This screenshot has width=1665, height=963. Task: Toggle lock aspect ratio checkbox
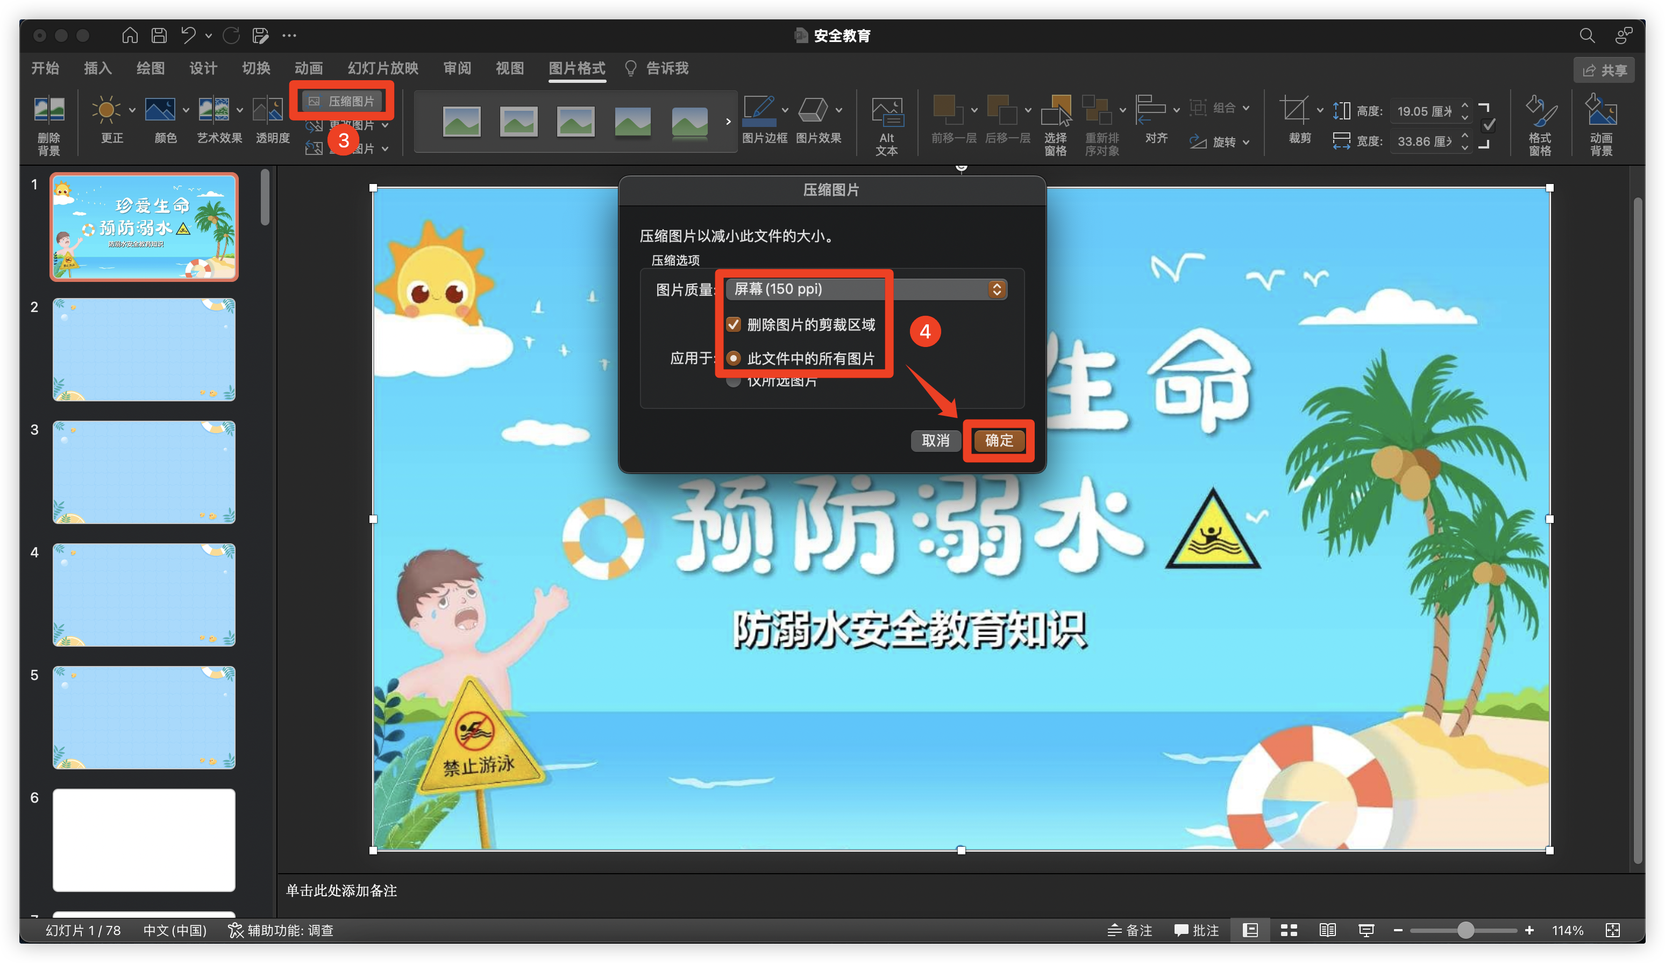click(x=1489, y=125)
